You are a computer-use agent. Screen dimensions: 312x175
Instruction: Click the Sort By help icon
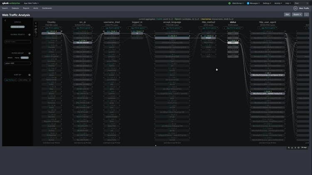click(30, 75)
